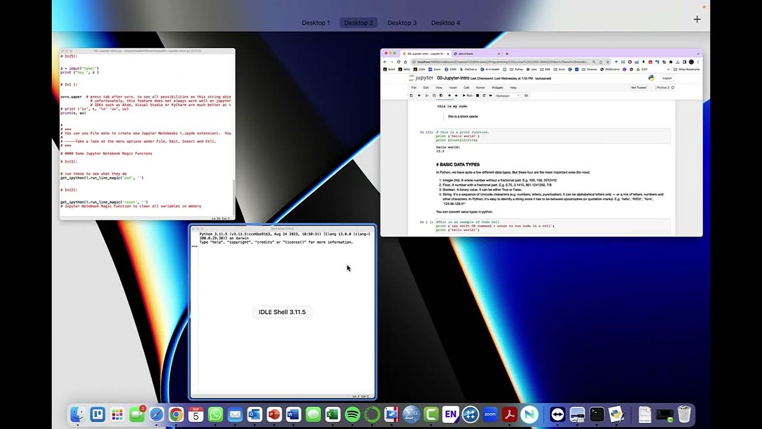Open the Widgets menu in Jupyter
This screenshot has height=429, width=762.
point(497,88)
